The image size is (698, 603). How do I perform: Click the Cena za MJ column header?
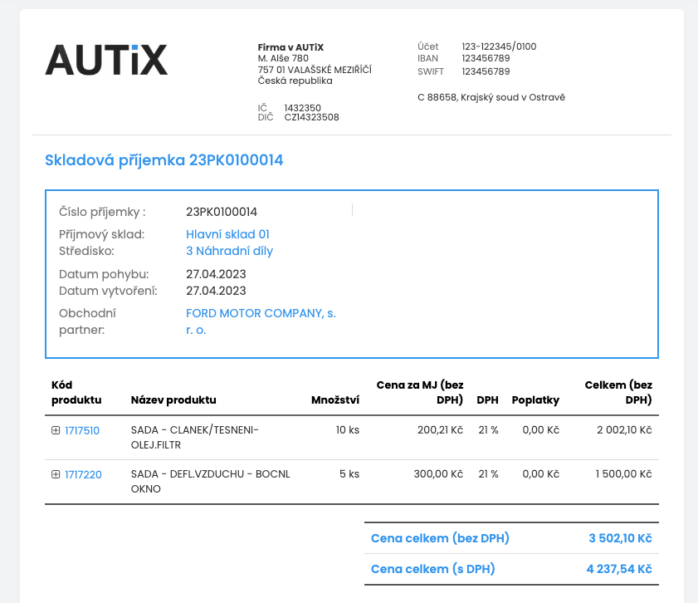[419, 392]
